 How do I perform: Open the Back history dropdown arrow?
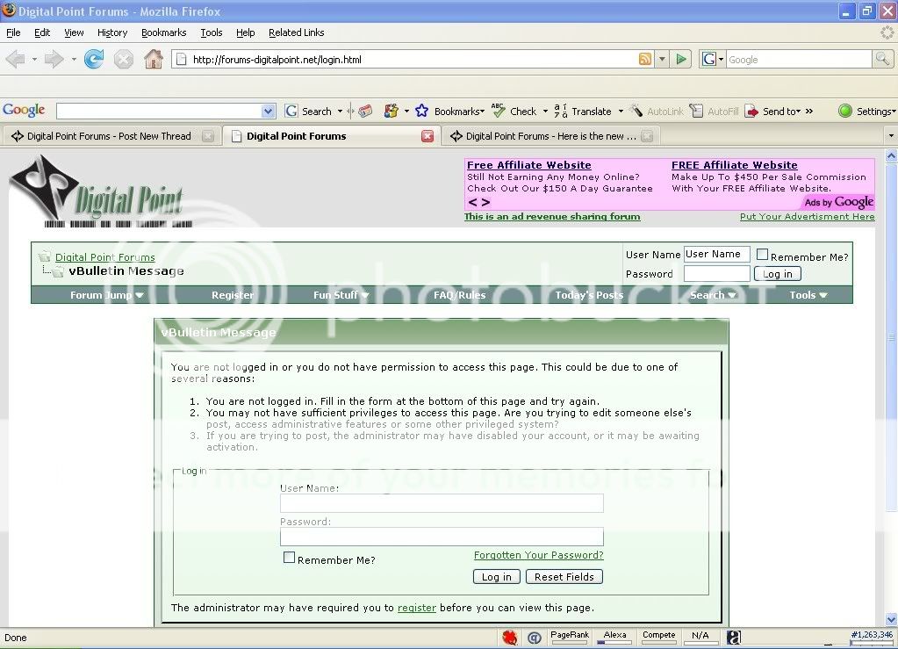point(34,59)
